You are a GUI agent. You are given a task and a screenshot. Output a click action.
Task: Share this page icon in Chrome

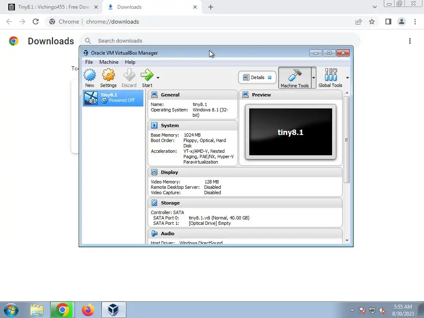pyautogui.click(x=359, y=22)
